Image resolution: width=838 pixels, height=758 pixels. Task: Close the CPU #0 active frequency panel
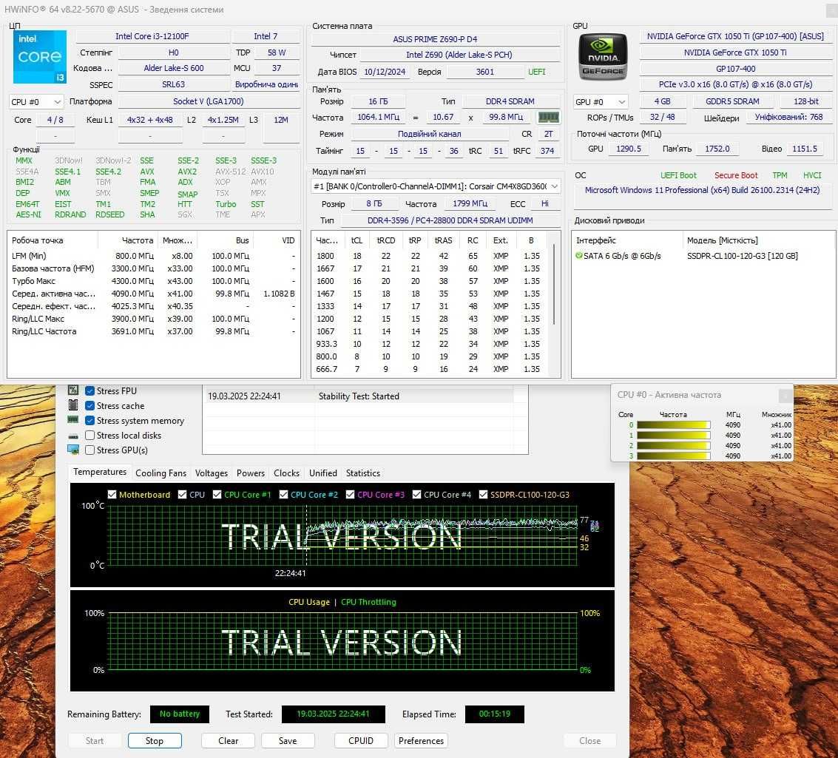(x=785, y=396)
